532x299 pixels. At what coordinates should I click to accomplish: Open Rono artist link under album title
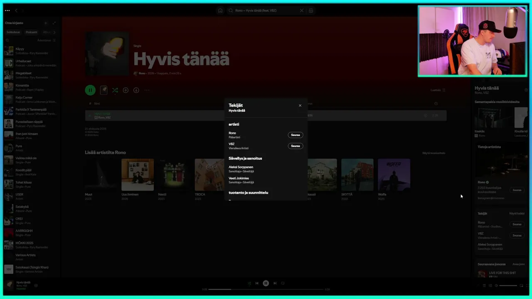142,73
